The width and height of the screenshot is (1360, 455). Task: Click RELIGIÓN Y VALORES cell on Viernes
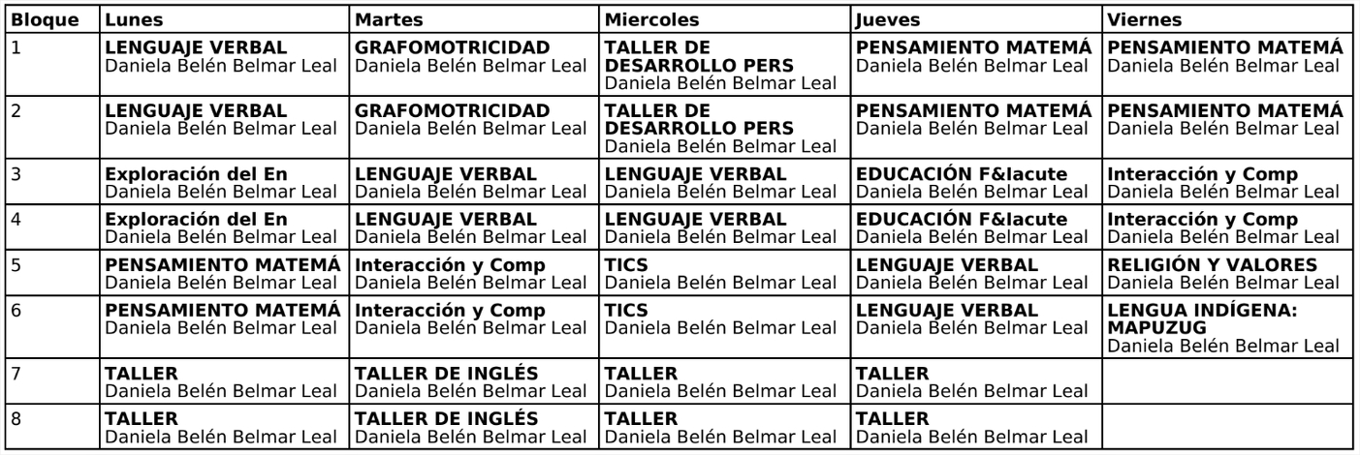[1229, 272]
